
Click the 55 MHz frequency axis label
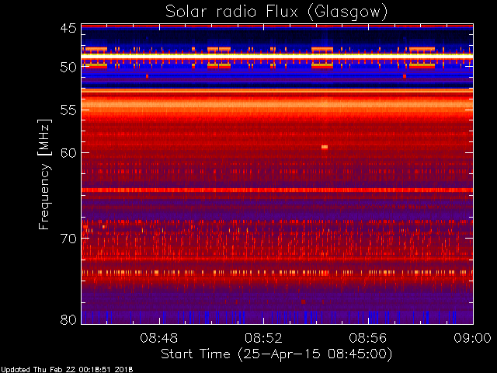pos(68,110)
